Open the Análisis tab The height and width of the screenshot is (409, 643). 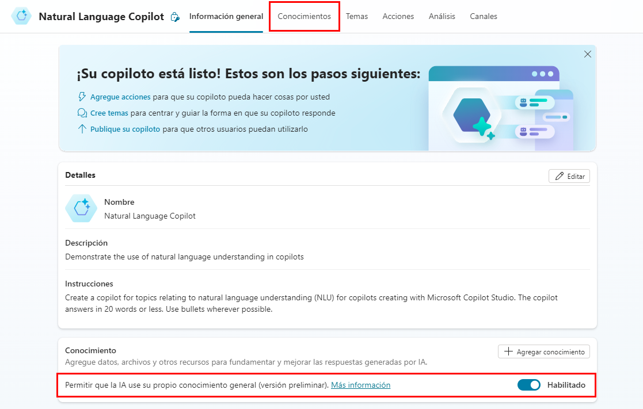coord(442,17)
